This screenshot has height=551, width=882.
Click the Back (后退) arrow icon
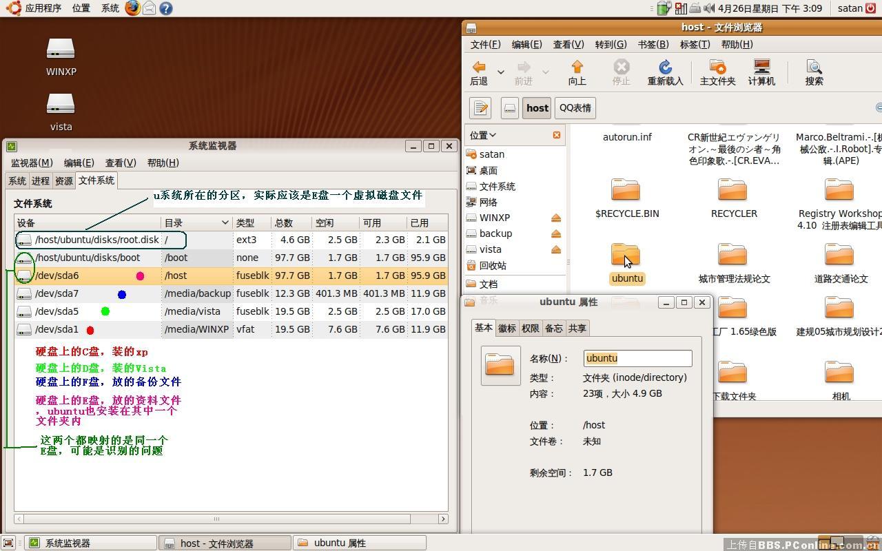[479, 67]
